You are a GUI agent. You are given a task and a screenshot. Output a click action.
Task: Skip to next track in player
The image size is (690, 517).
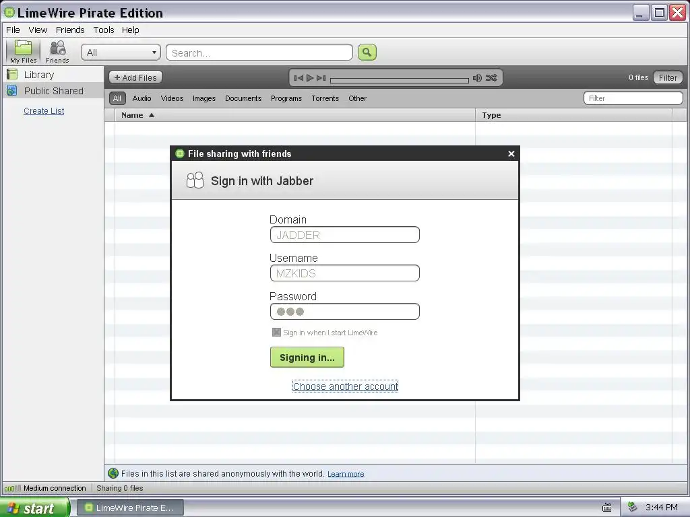pyautogui.click(x=321, y=78)
